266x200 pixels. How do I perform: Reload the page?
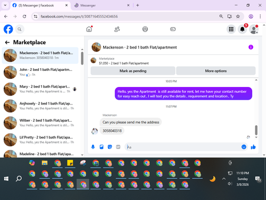point(24,17)
